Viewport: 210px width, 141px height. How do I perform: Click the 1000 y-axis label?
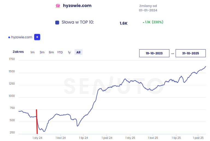pyautogui.click(x=12, y=96)
